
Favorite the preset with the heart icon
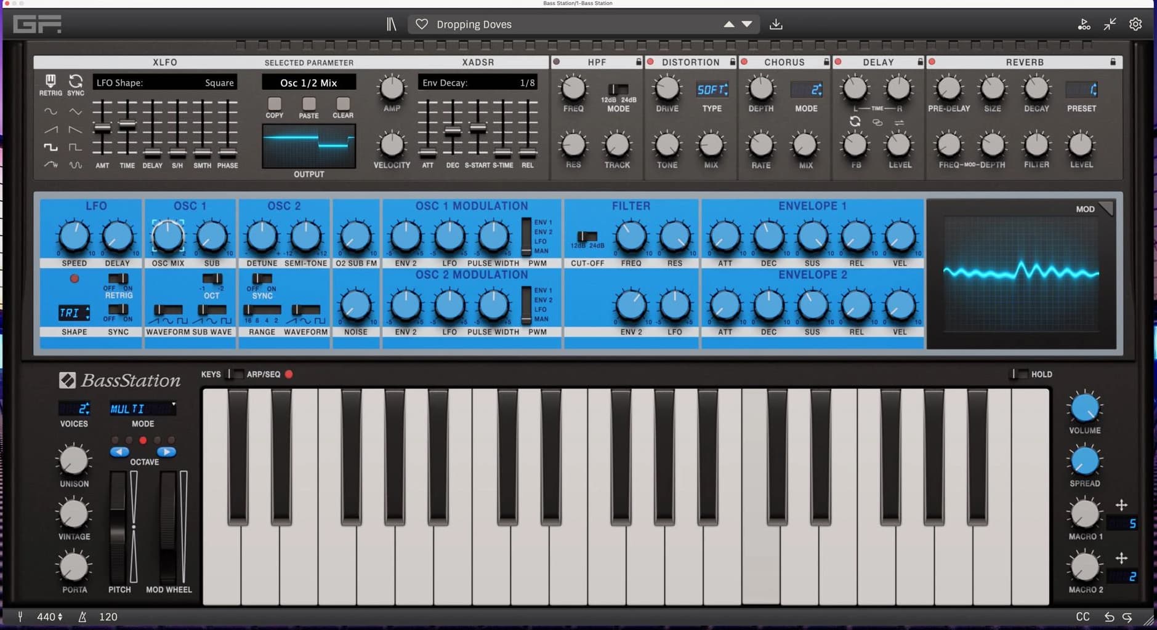click(x=422, y=24)
